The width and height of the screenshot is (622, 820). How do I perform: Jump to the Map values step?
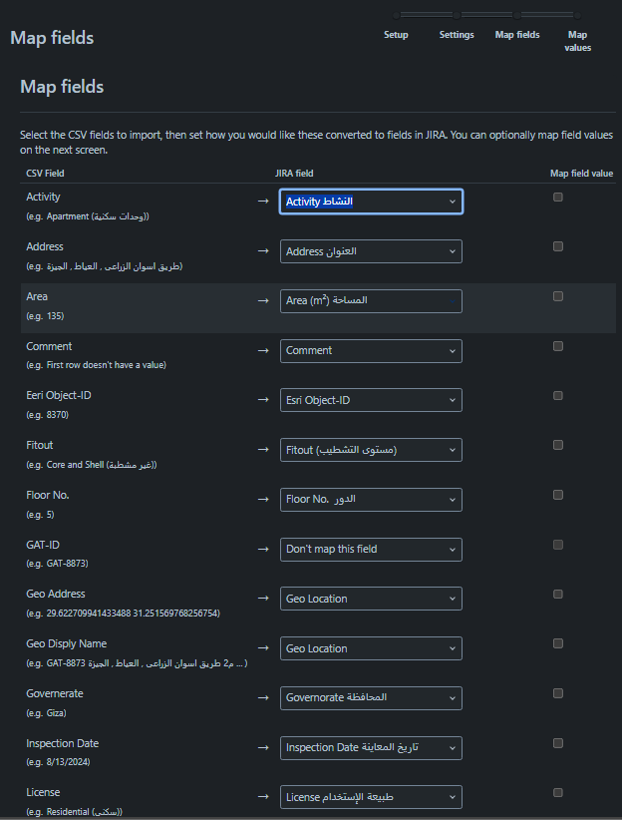577,41
